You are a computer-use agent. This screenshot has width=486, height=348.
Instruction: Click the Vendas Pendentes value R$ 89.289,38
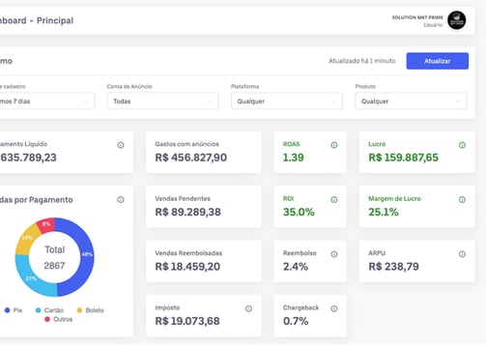click(x=188, y=212)
